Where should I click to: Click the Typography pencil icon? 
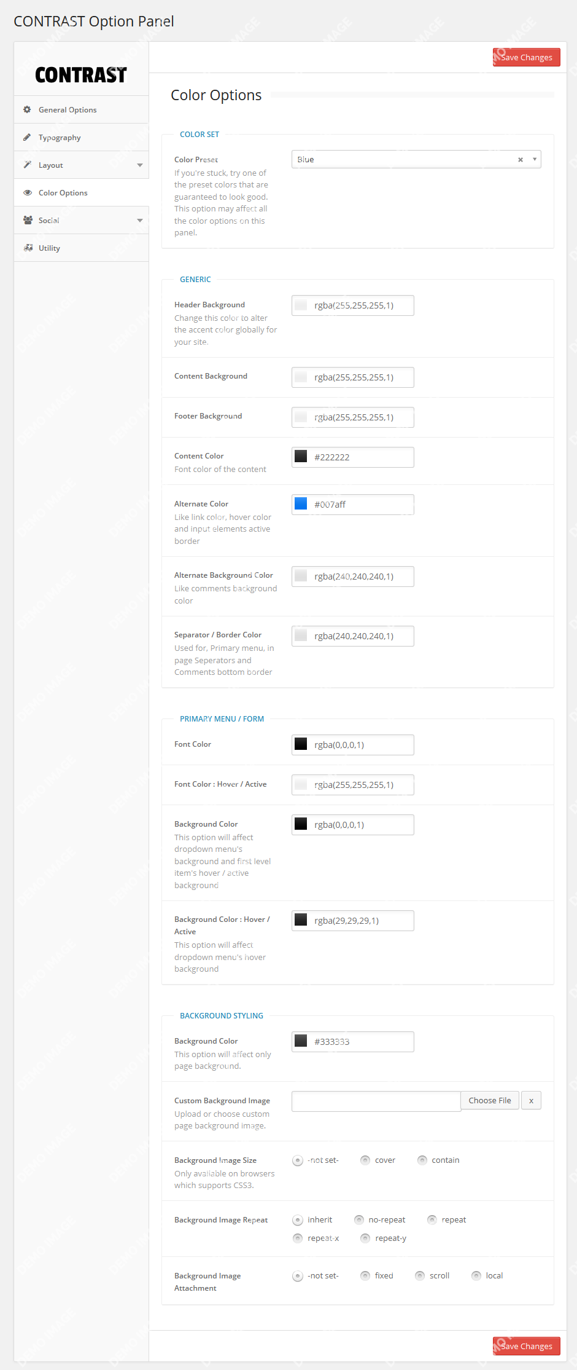click(27, 137)
